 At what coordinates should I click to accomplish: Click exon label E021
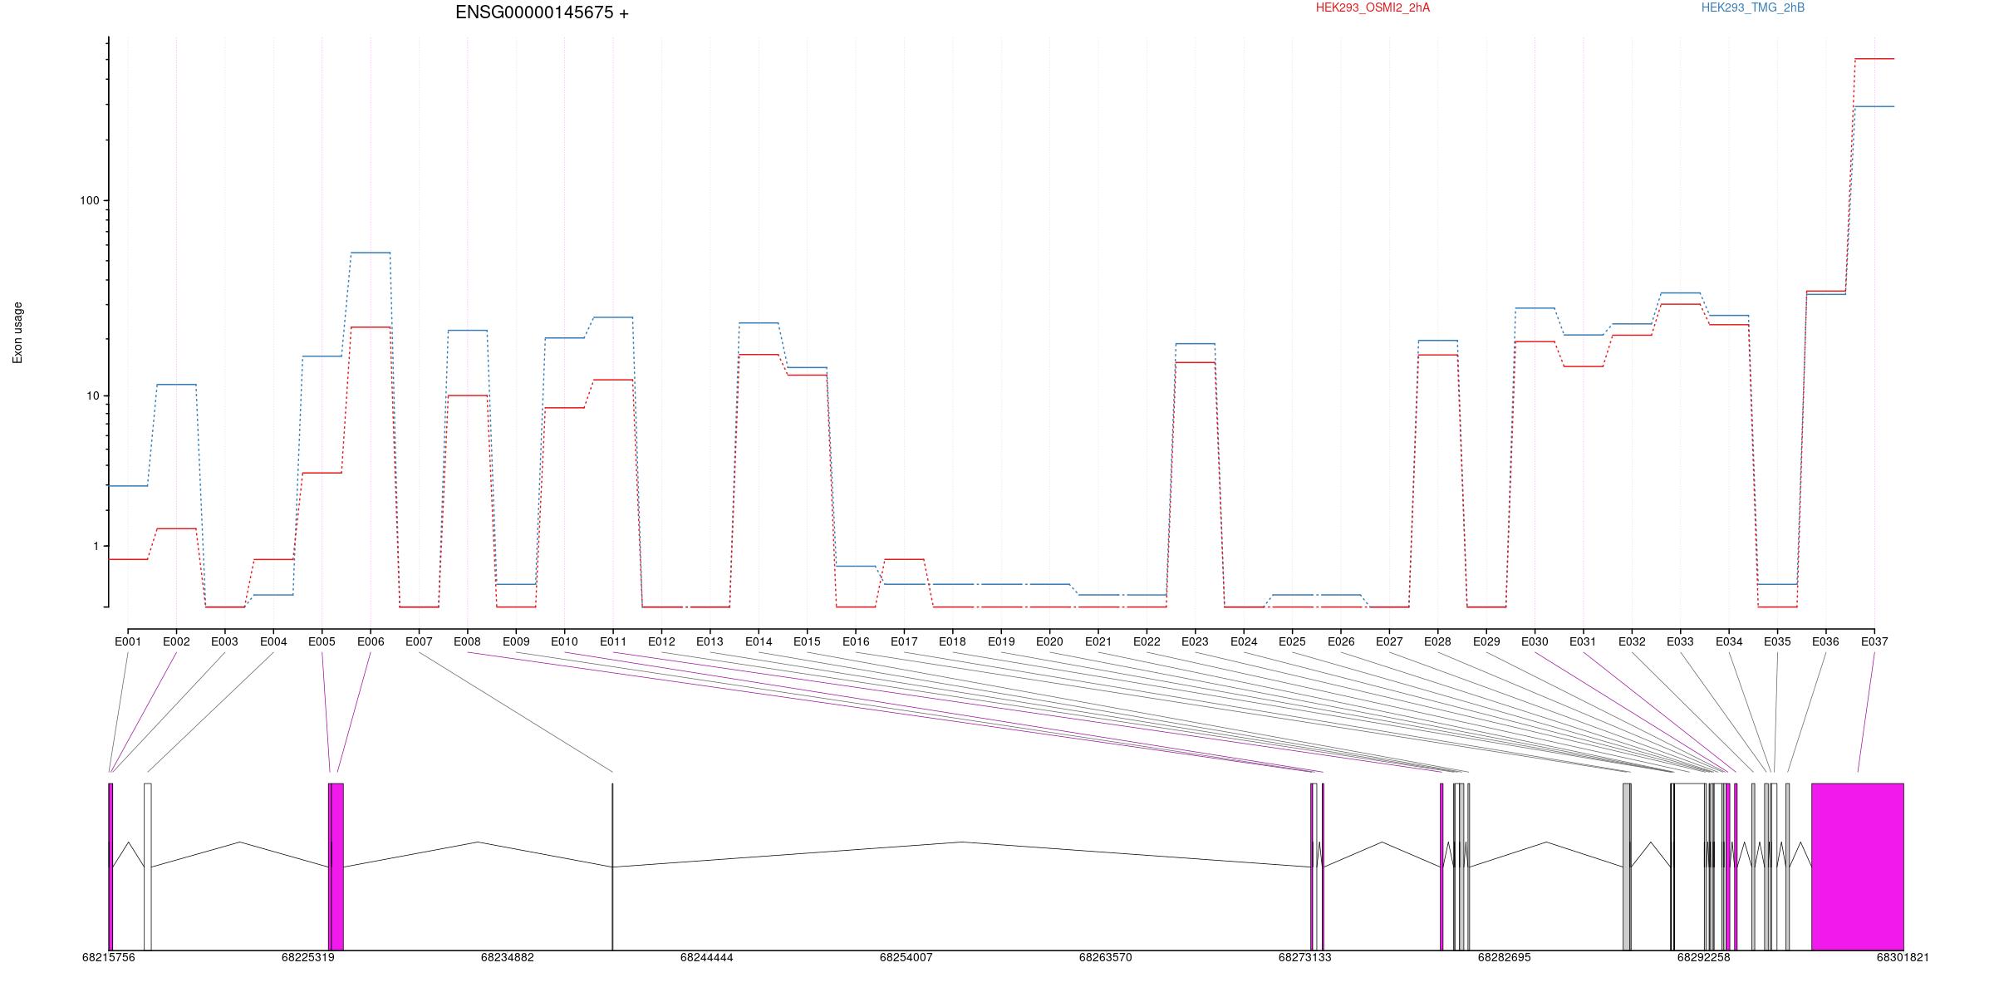coord(1098,641)
